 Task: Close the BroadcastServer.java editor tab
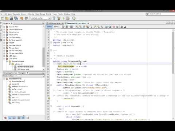[x=88, y=23]
